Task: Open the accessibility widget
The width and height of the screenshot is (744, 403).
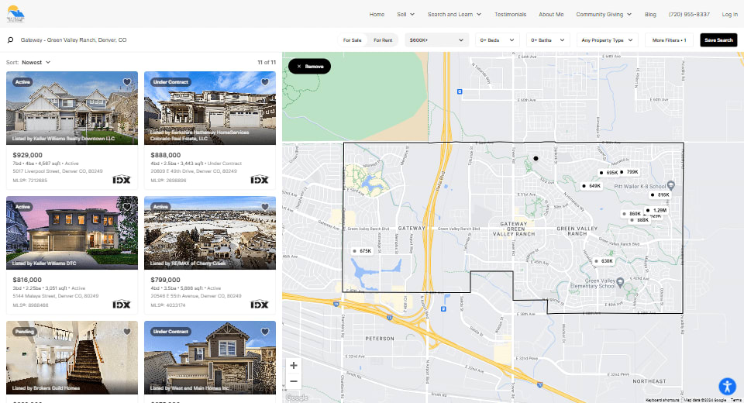Action: pos(727,386)
